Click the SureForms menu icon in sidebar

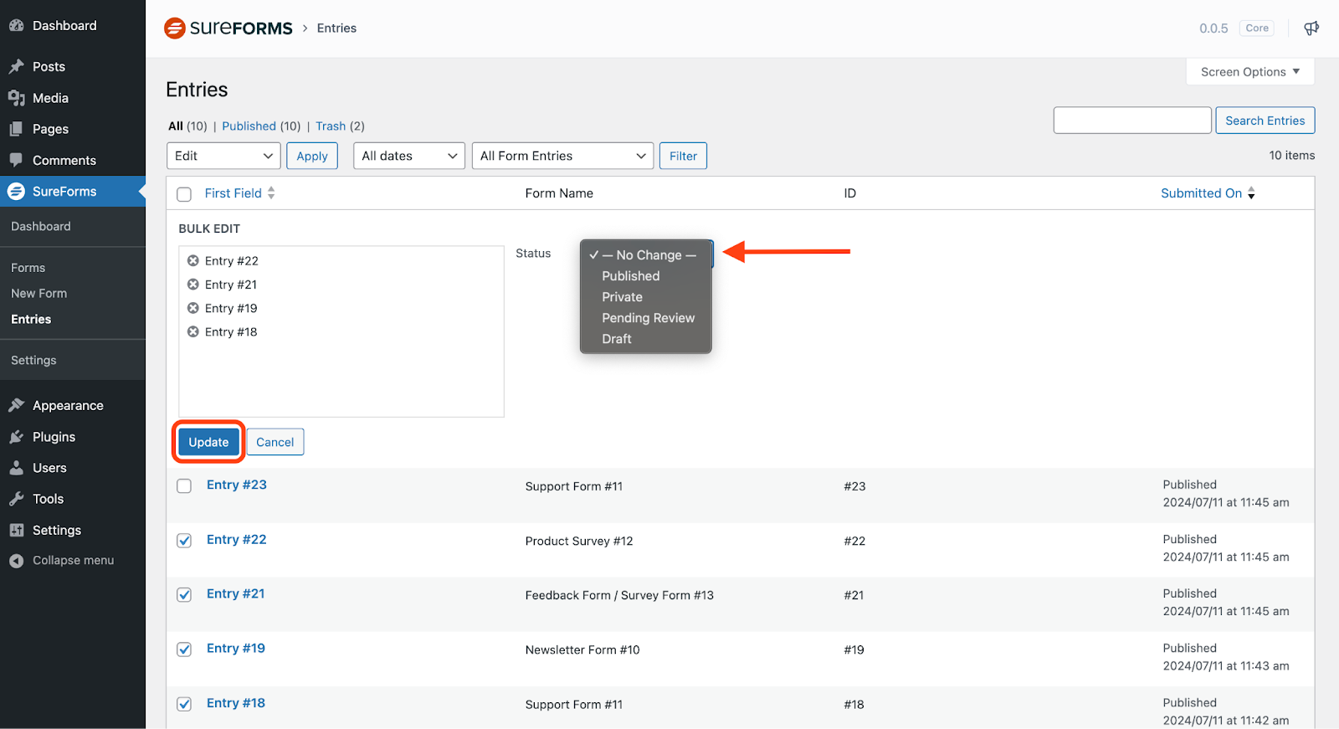pyautogui.click(x=16, y=192)
